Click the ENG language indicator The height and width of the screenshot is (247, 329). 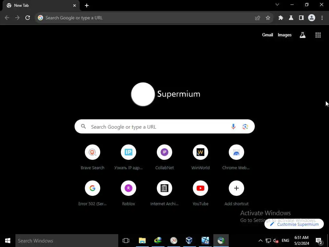285,241
